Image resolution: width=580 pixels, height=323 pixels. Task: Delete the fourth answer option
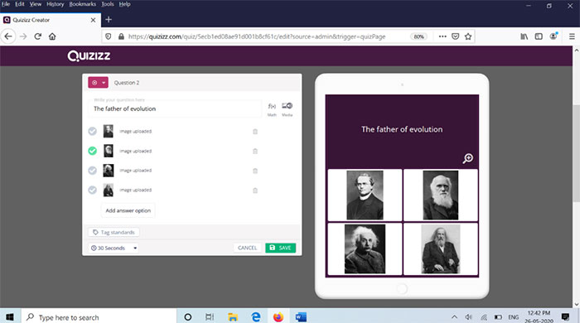pyautogui.click(x=255, y=190)
